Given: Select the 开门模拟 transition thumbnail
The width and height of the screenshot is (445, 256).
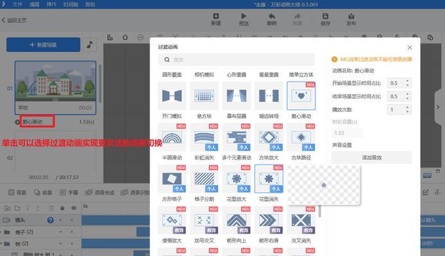Looking at the screenshot, I should pyautogui.click(x=172, y=95).
